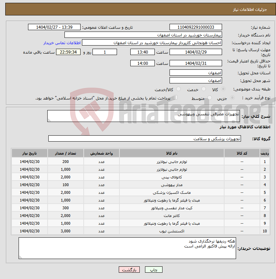
Task: Click the response deadline time 13:40 field
Action: pos(143,52)
